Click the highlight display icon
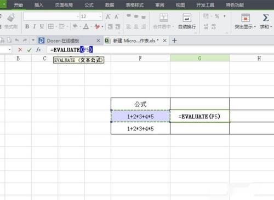 tap(246, 18)
